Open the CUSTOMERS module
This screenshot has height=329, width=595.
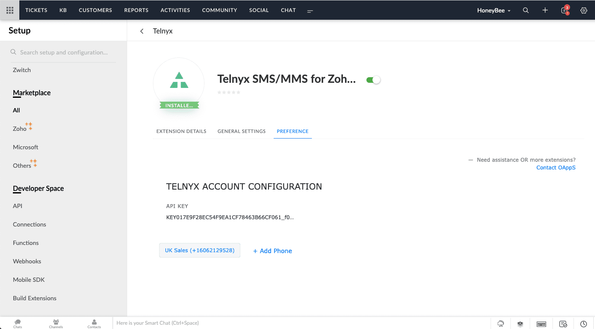(x=95, y=10)
